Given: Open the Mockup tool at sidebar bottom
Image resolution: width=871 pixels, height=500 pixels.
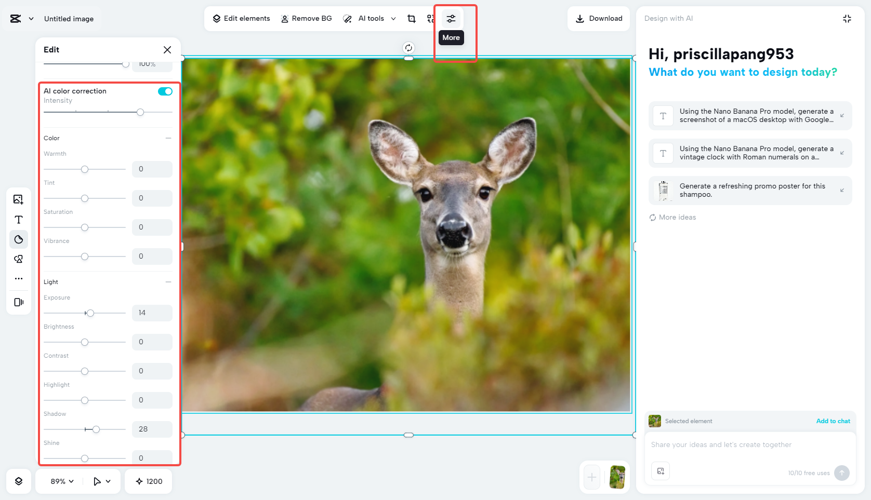Looking at the screenshot, I should 18,302.
